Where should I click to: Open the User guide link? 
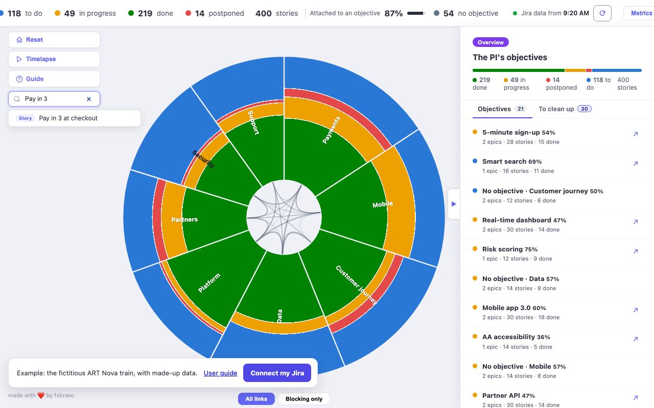coord(220,373)
